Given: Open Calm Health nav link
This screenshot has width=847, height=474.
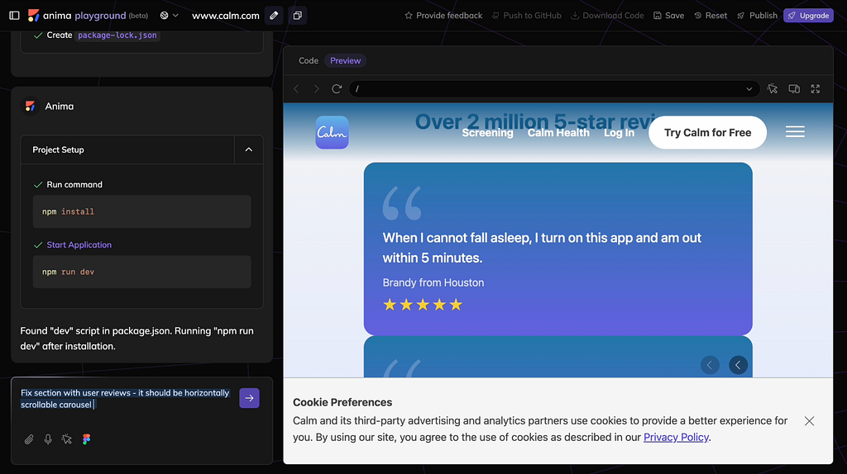Looking at the screenshot, I should coord(558,133).
